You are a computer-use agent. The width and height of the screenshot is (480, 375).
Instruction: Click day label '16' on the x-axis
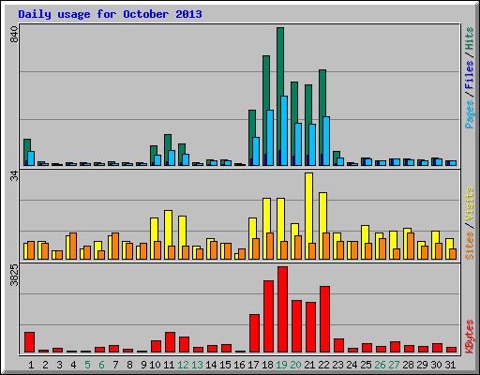click(x=239, y=365)
